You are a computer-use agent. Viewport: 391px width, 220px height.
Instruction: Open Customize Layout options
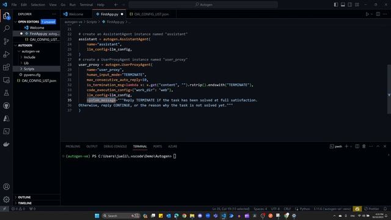pyautogui.click(x=357, y=4)
